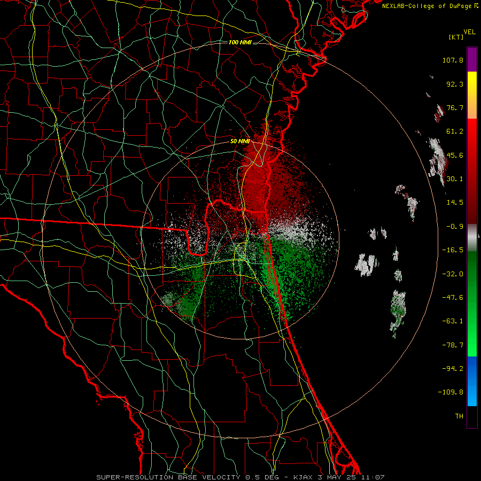Image resolution: width=481 pixels, height=481 pixels.
Task: Click the purple segment of velocity color bar
Action: tap(472, 59)
